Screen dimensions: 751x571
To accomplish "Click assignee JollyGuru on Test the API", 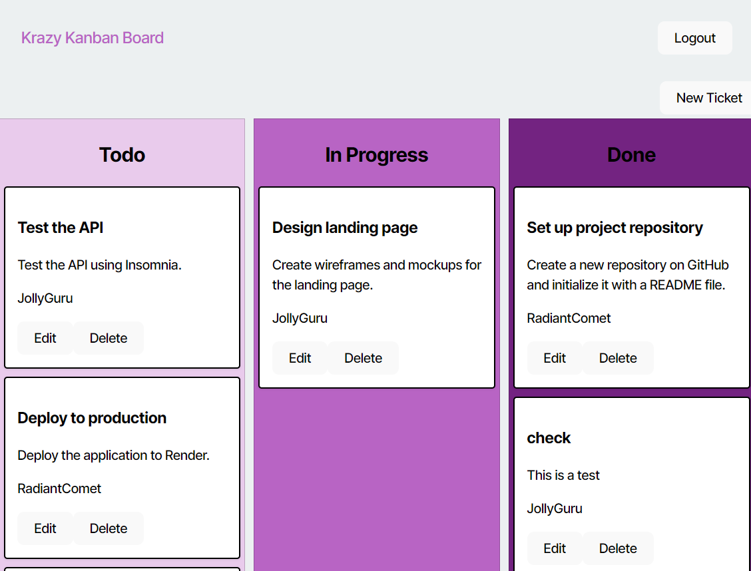I will click(45, 298).
